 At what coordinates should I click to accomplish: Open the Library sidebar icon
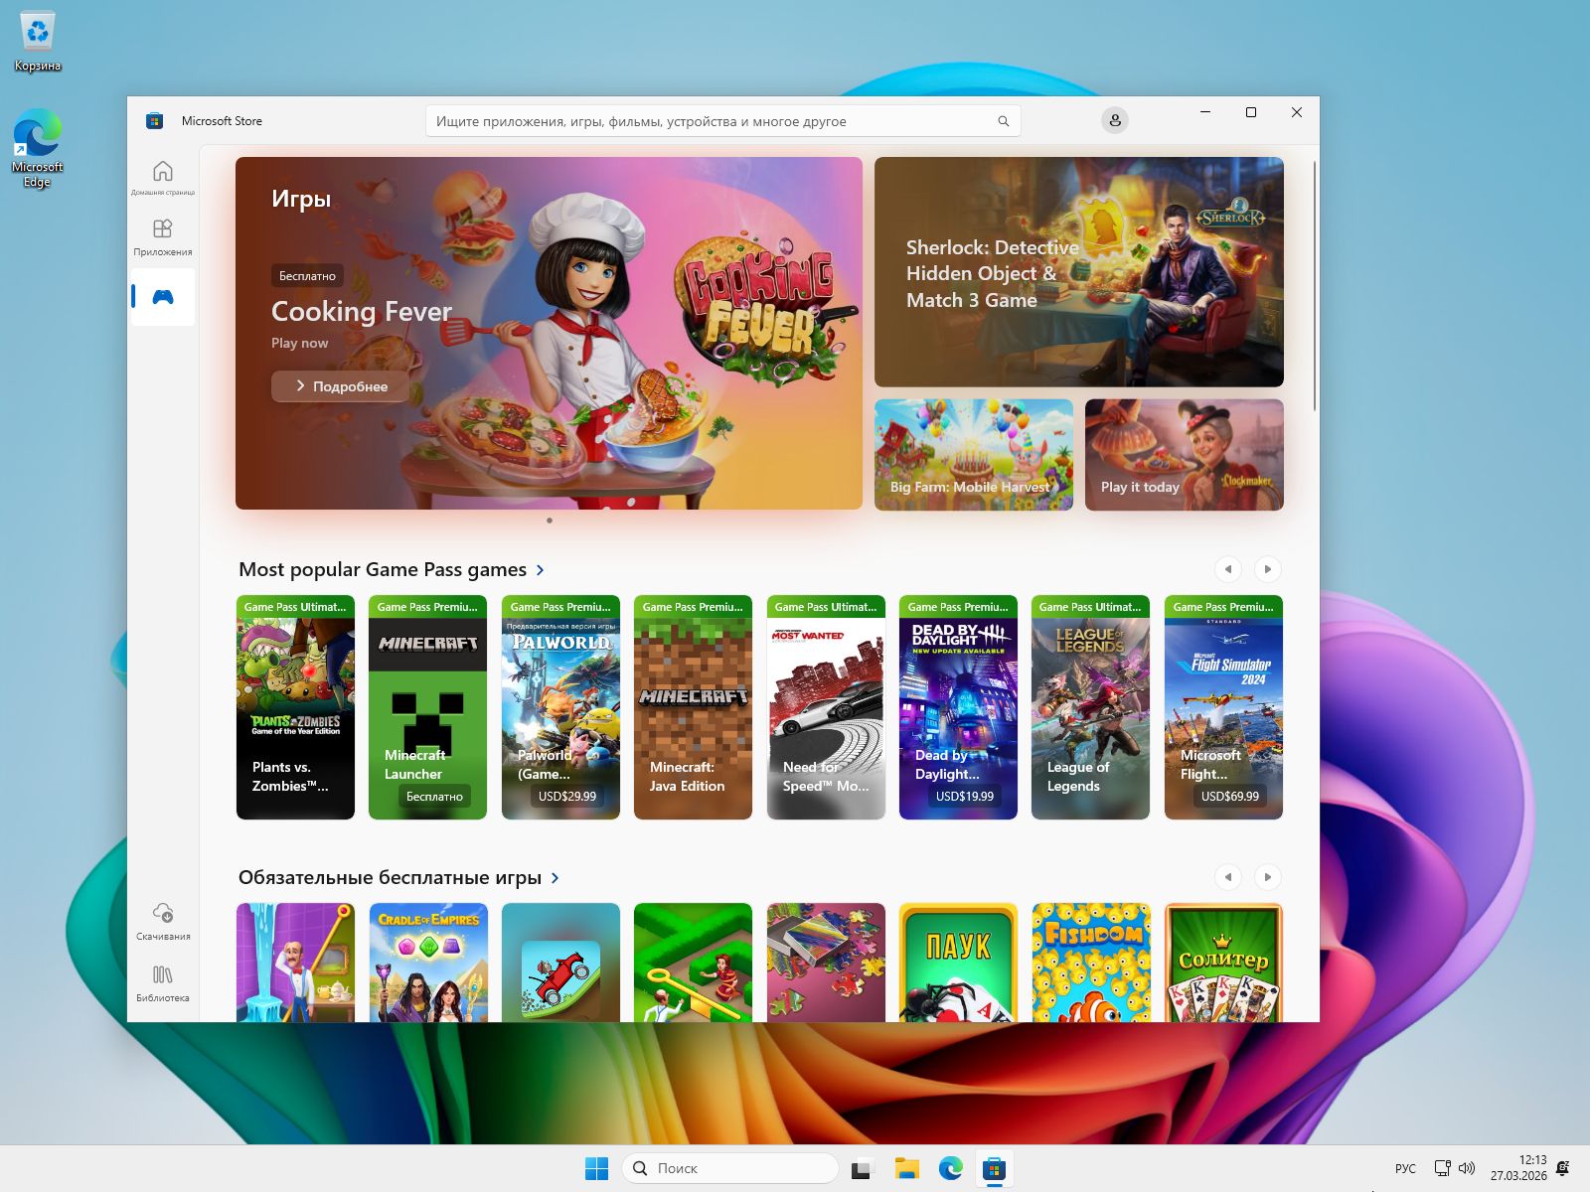pos(163,981)
